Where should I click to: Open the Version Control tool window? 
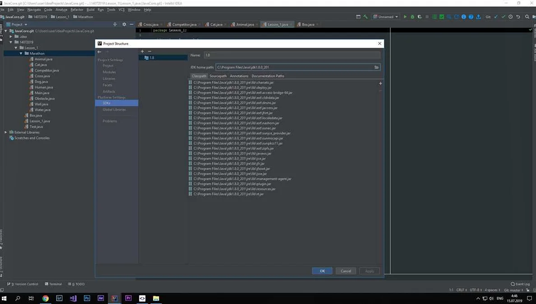click(23, 284)
